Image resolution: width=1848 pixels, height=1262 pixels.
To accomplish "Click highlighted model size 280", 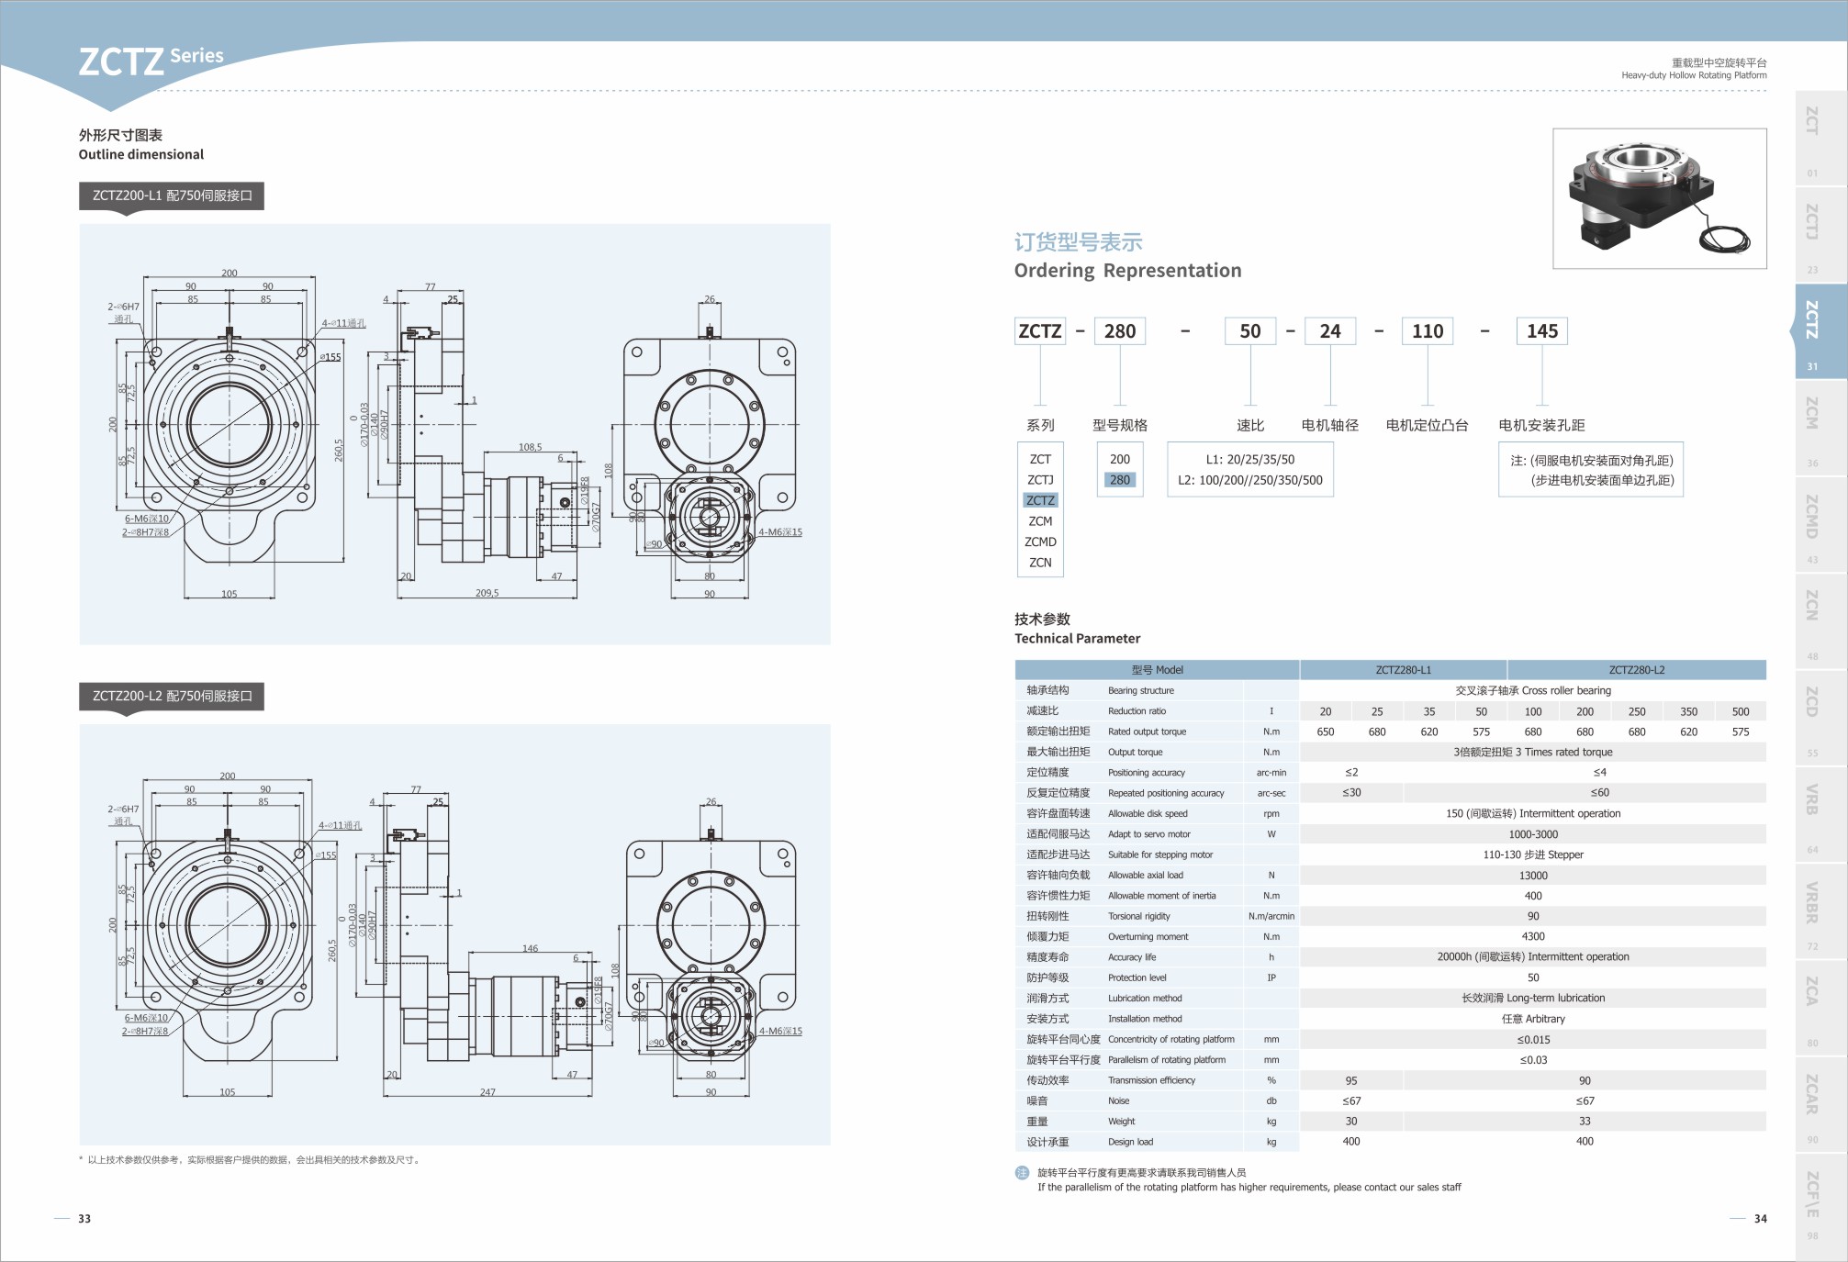I will click(1120, 480).
